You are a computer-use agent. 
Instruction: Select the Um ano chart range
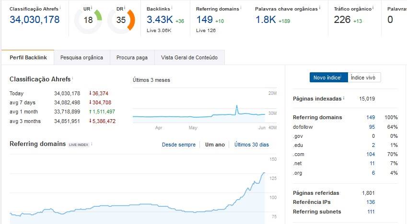tap(215, 145)
